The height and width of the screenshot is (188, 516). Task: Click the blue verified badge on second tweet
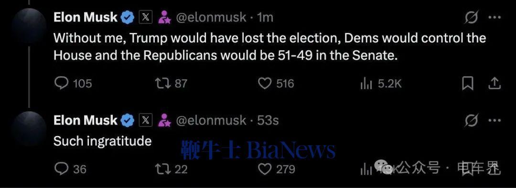[x=128, y=121]
